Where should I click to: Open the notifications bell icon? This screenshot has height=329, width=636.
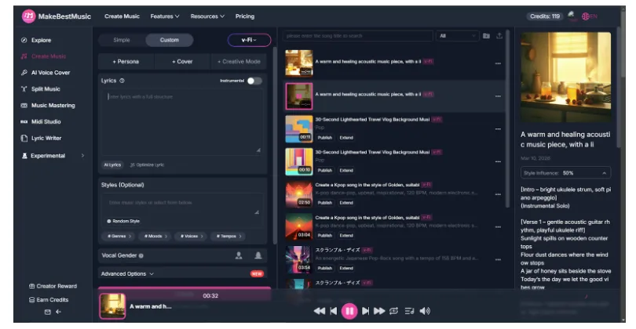coord(572,15)
